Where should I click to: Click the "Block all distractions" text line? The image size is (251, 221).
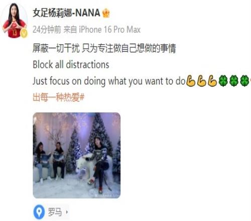point(71,65)
